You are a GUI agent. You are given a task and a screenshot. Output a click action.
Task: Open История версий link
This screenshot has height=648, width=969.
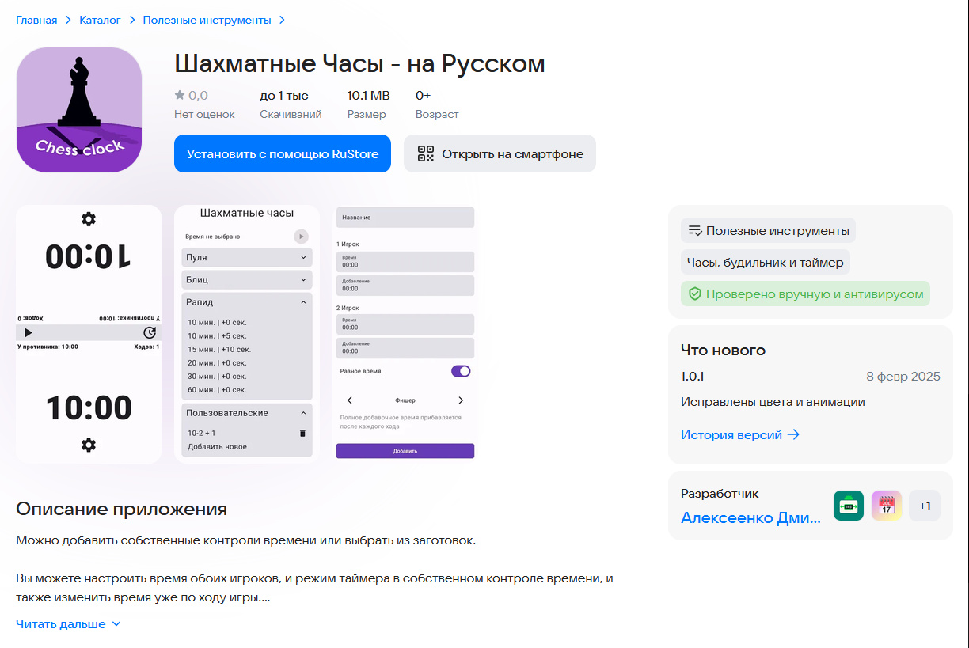740,434
